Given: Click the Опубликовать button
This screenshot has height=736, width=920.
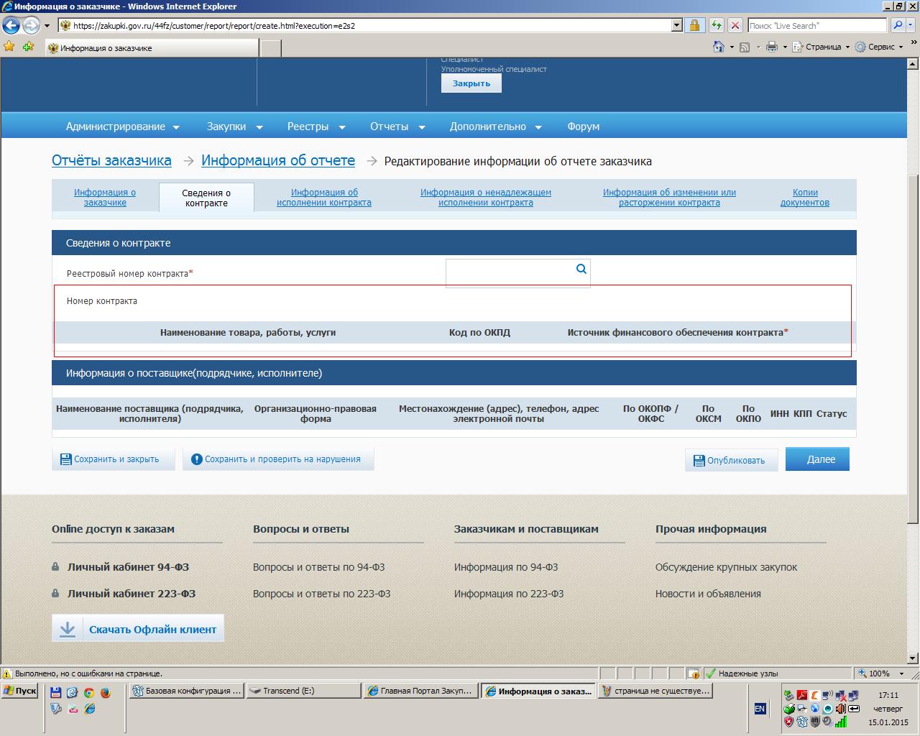Looking at the screenshot, I should click(731, 461).
